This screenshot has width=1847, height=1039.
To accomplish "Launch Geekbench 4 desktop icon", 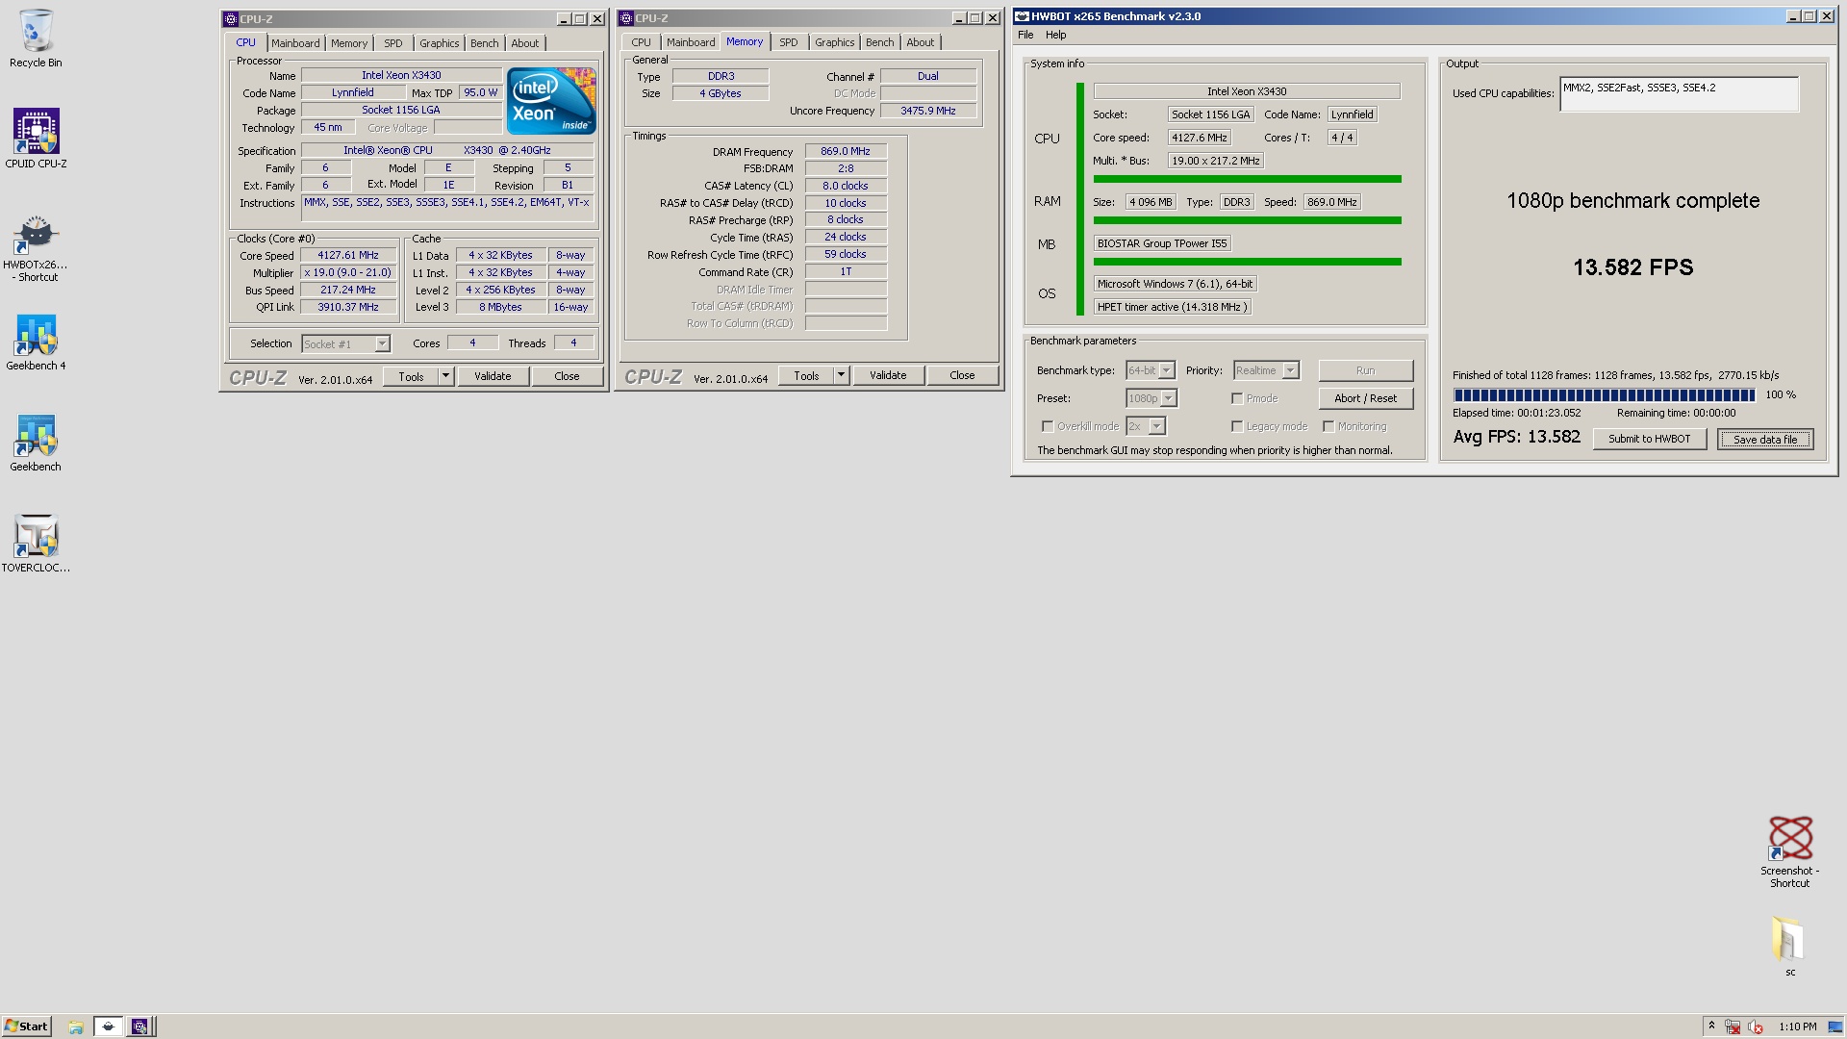I will pyautogui.click(x=36, y=342).
